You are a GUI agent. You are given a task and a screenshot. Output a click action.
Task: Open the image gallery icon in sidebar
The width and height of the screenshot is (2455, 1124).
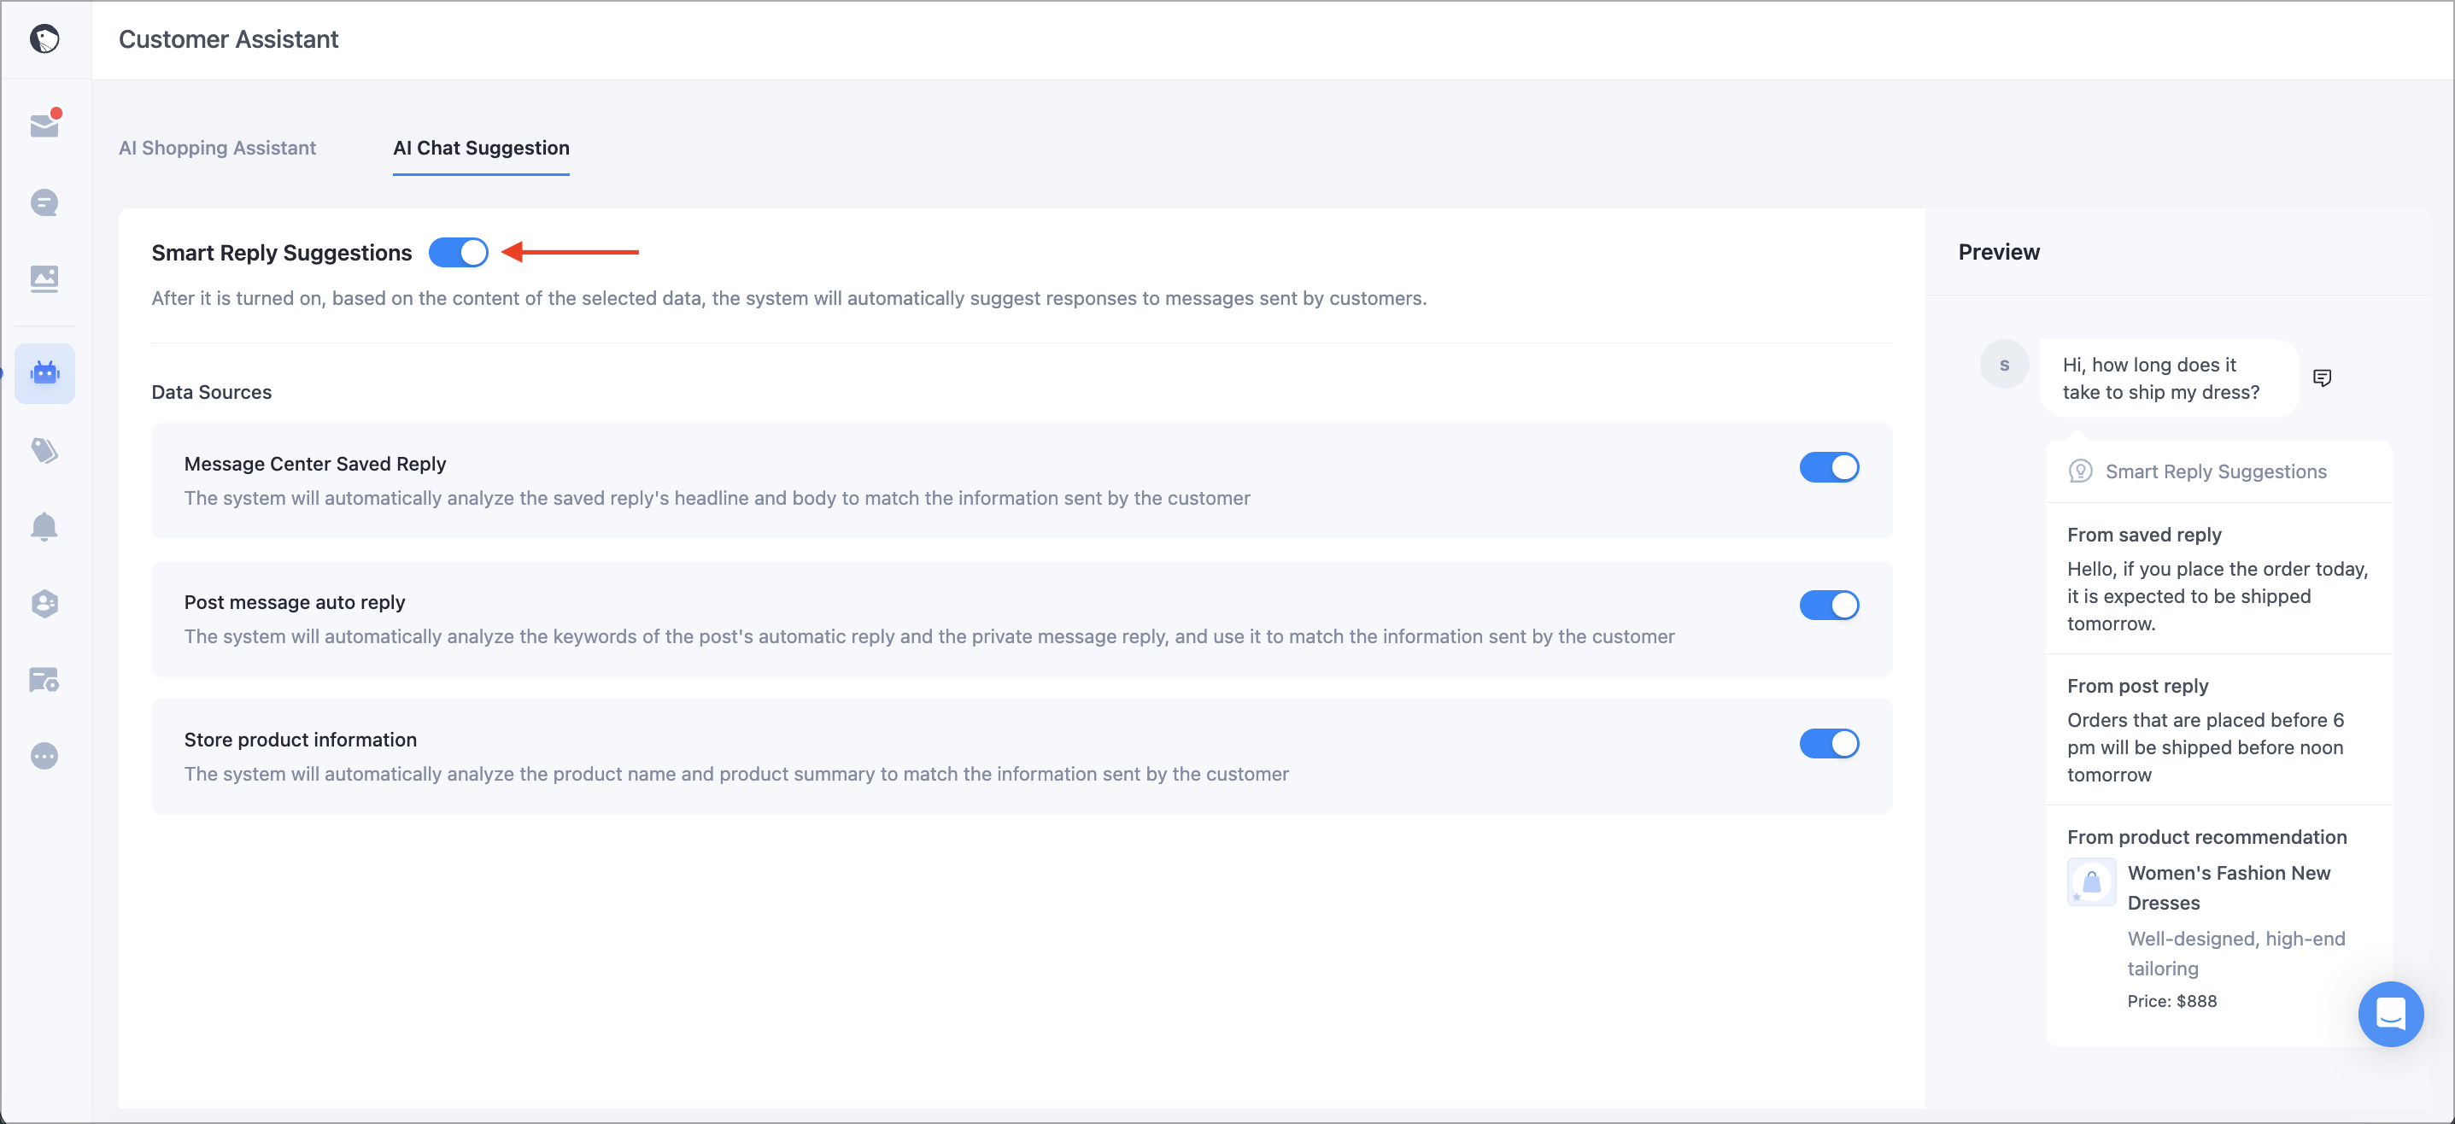pyautogui.click(x=44, y=278)
